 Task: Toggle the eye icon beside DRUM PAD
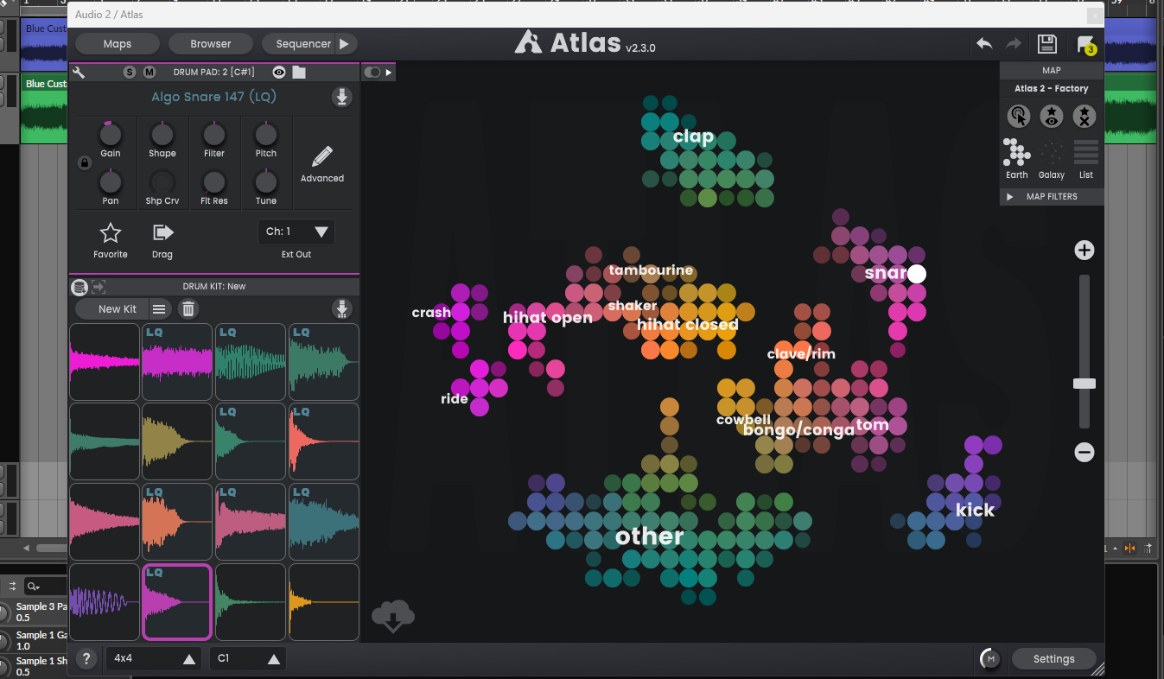point(279,73)
